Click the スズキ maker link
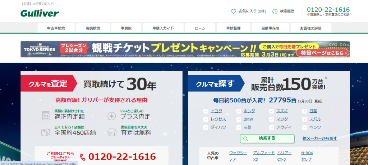The width and height of the screenshot is (368, 165). 282,111
